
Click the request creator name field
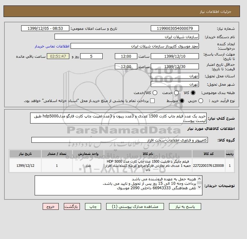pos(135,46)
